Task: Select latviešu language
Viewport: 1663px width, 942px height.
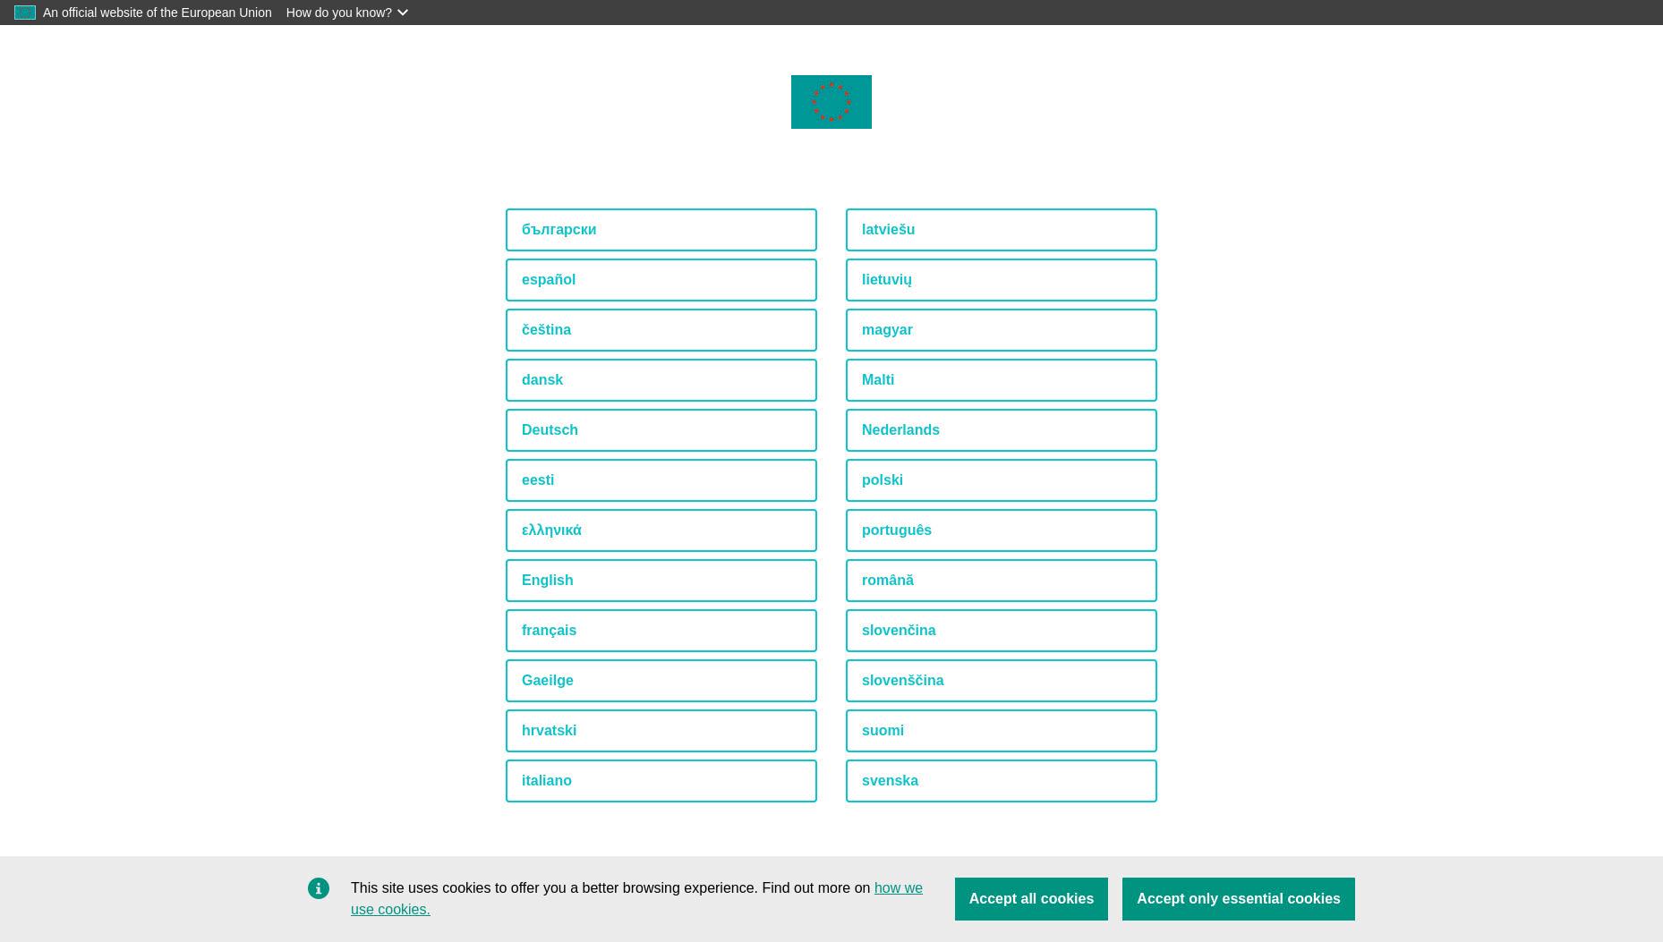Action: coord(1002,230)
